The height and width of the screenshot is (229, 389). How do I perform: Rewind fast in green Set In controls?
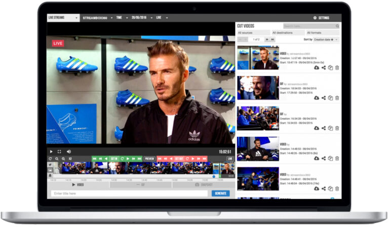tap(100, 159)
